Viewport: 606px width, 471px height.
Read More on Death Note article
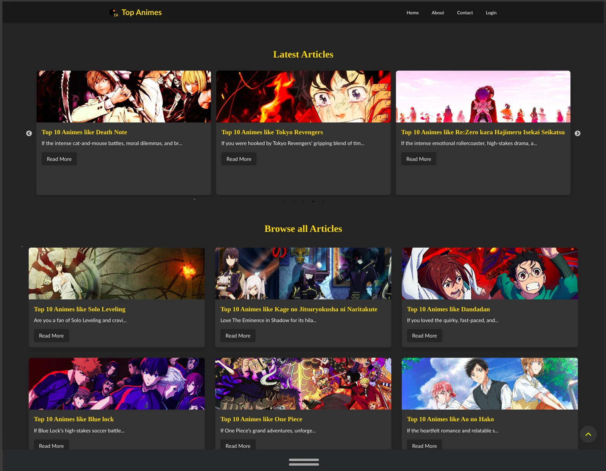pos(59,159)
